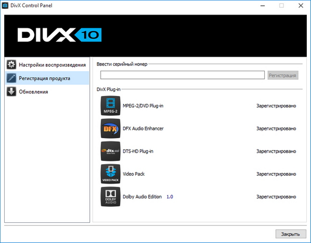Select the DFX Audio Enhancer icon

click(x=109, y=128)
